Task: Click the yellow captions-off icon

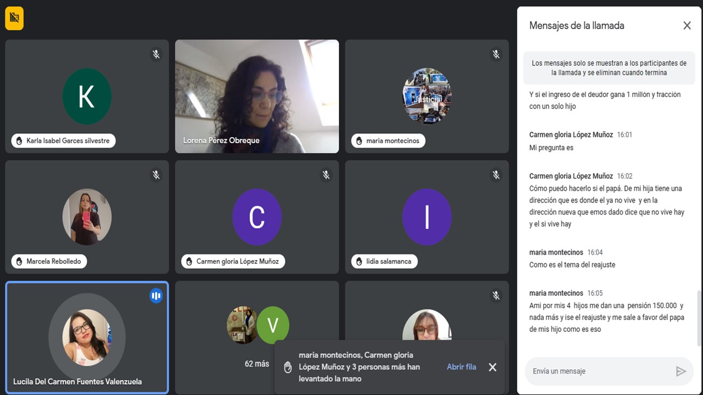Action: (x=14, y=18)
